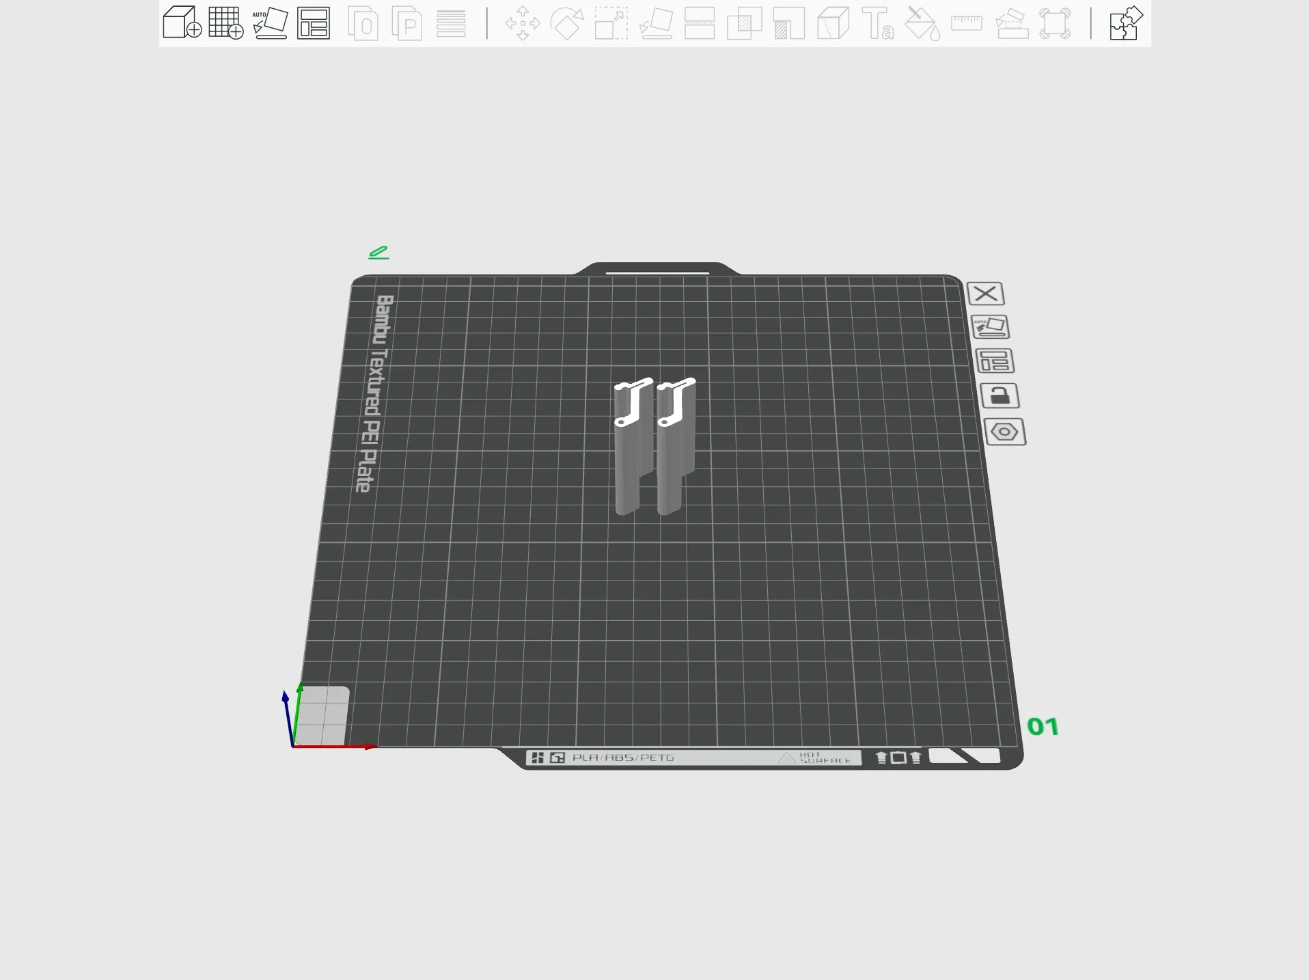Open the Variable layer height tool
The width and height of the screenshot is (1309, 980).
click(x=451, y=24)
